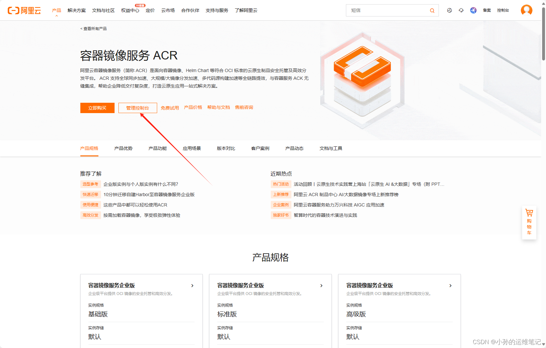Open 了解阿里云 in top navigation

[x=246, y=10]
